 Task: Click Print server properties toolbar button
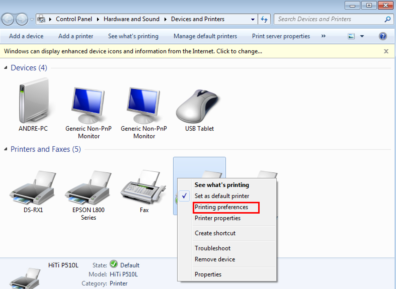(281, 36)
